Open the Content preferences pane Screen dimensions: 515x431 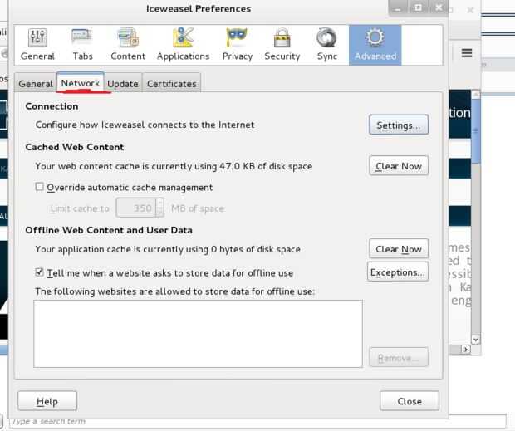[x=128, y=46]
